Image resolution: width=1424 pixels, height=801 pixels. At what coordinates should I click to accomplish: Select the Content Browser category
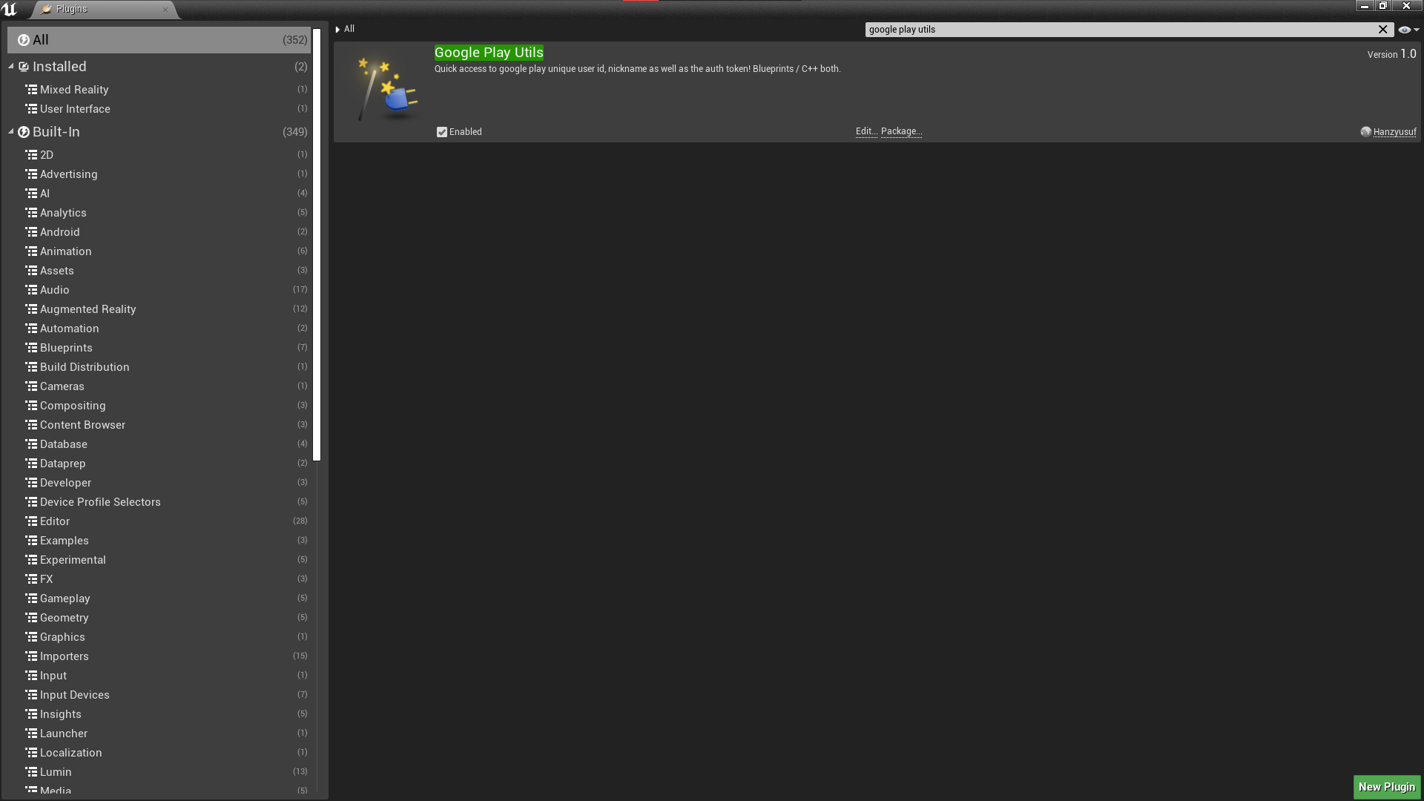click(159, 425)
